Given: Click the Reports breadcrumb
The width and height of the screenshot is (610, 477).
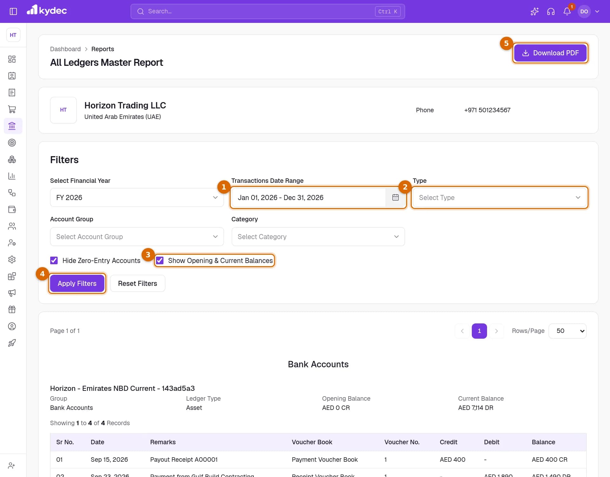Looking at the screenshot, I should click(103, 49).
